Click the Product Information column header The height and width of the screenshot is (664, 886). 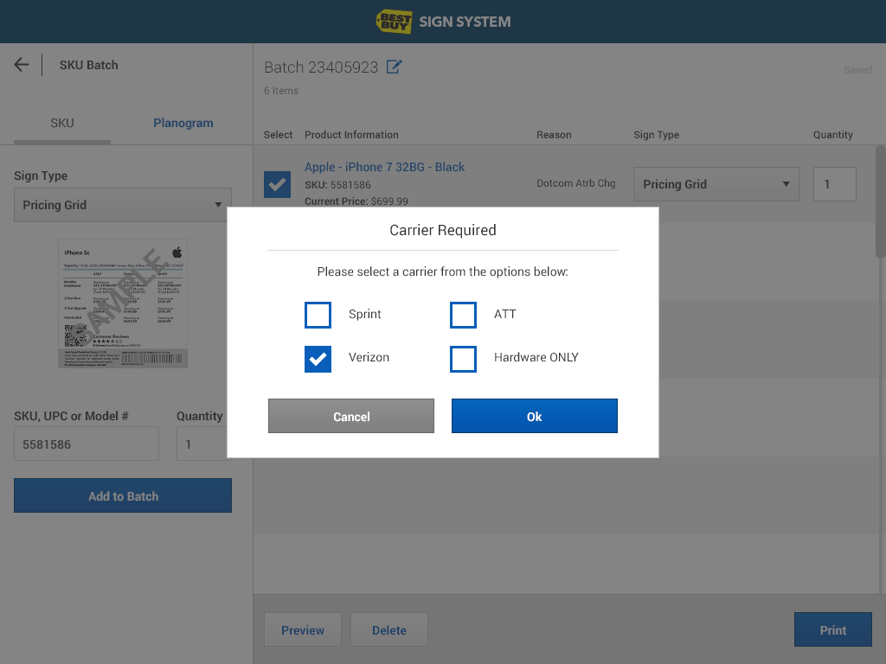click(351, 135)
